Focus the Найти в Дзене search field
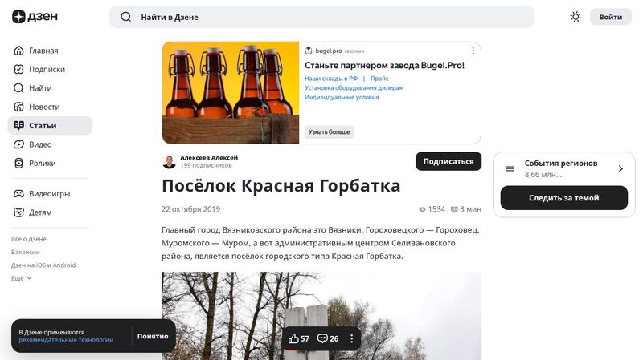The width and height of the screenshot is (643, 360). pos(321,17)
